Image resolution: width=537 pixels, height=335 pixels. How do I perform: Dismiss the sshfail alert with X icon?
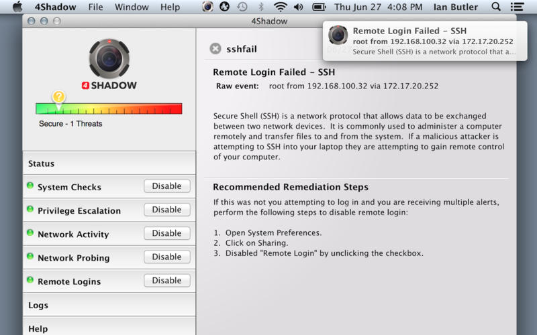click(x=215, y=49)
